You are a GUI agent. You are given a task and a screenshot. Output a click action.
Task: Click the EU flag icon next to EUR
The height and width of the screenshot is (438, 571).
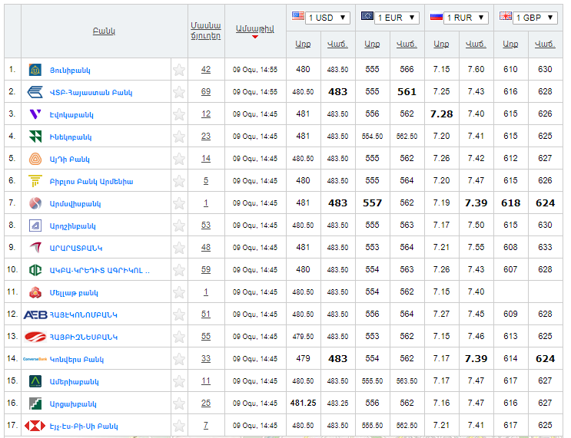(x=367, y=16)
